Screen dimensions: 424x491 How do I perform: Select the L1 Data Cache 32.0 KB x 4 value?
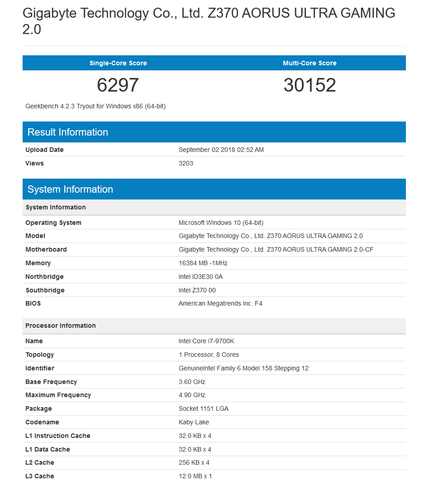(x=195, y=449)
